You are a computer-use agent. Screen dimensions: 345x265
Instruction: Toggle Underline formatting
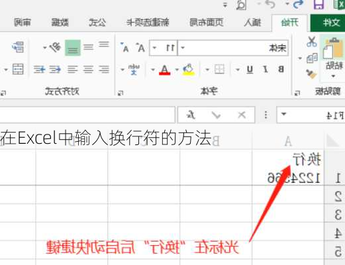(x=250, y=70)
